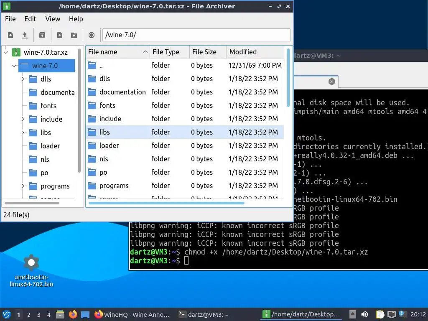Image resolution: width=428 pixels, height=321 pixels.
Task: Open the Help menu
Action: [76, 19]
